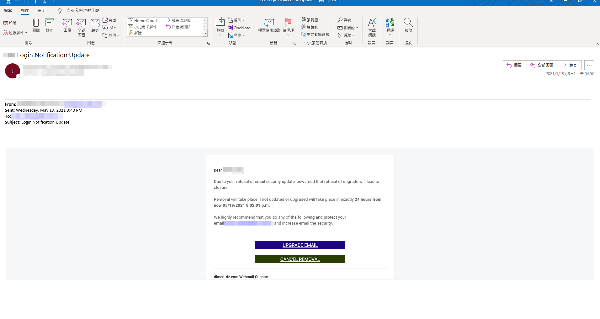The width and height of the screenshot is (600, 319).
Task: Send message to OneNote
Action: (x=239, y=28)
